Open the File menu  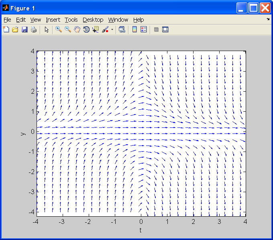pyautogui.click(x=7, y=20)
